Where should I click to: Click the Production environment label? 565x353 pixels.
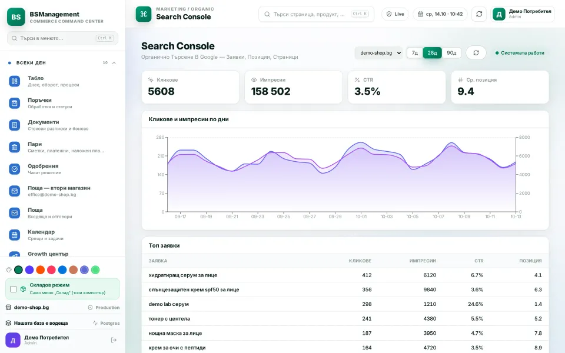[x=107, y=308]
